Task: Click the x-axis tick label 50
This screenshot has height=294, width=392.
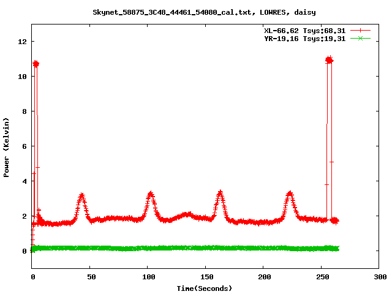Action: pos(91,277)
